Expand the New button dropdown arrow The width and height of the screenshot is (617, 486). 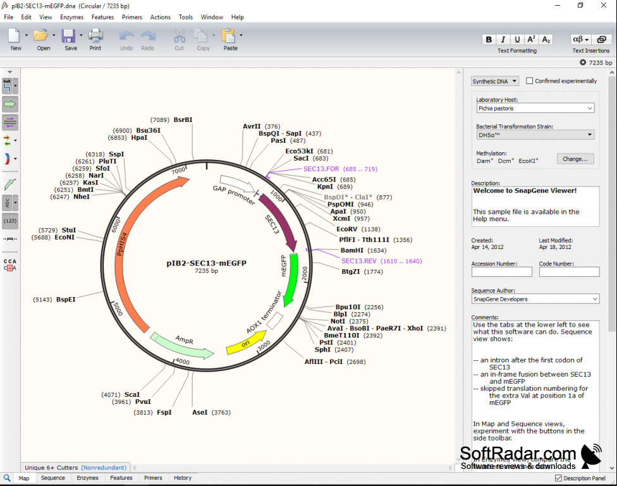pos(27,35)
